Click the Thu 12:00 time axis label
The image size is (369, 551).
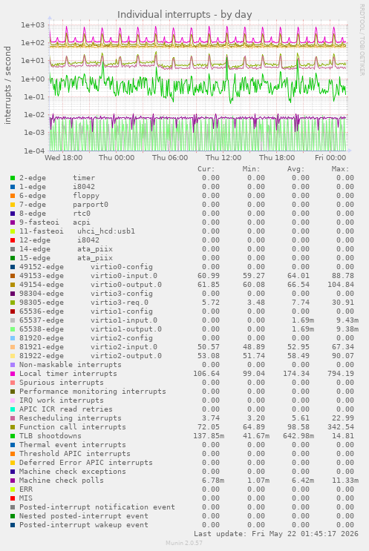[x=223, y=158]
